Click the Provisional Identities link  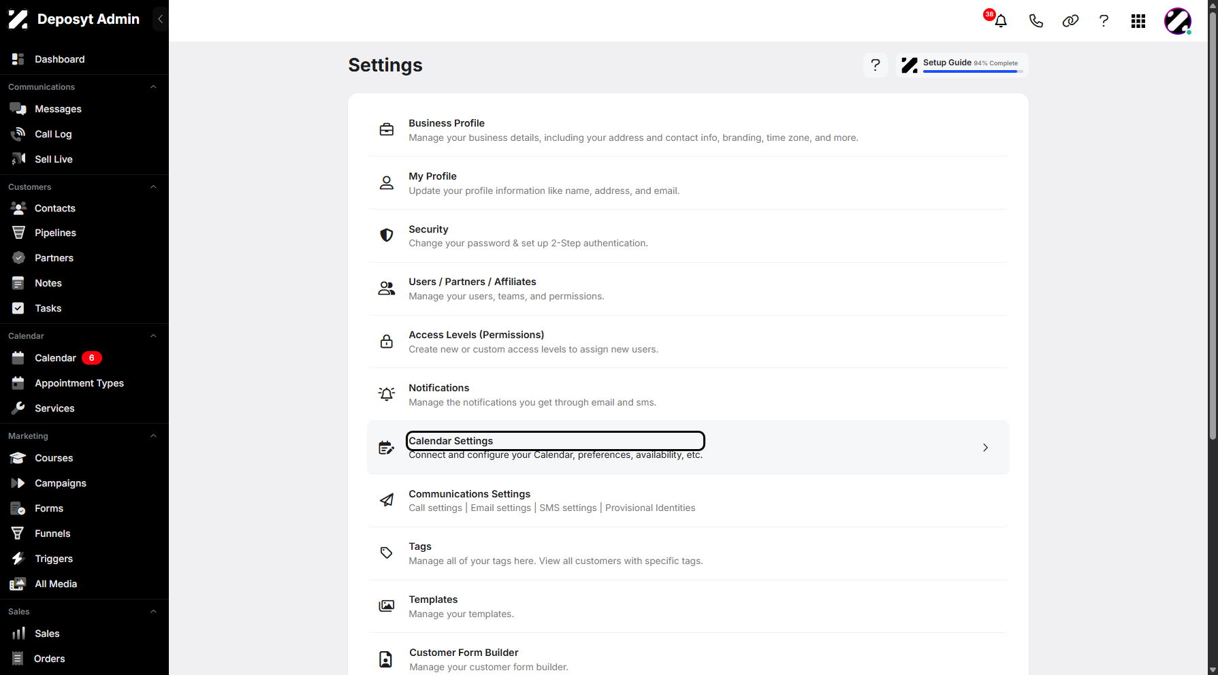[x=650, y=508]
